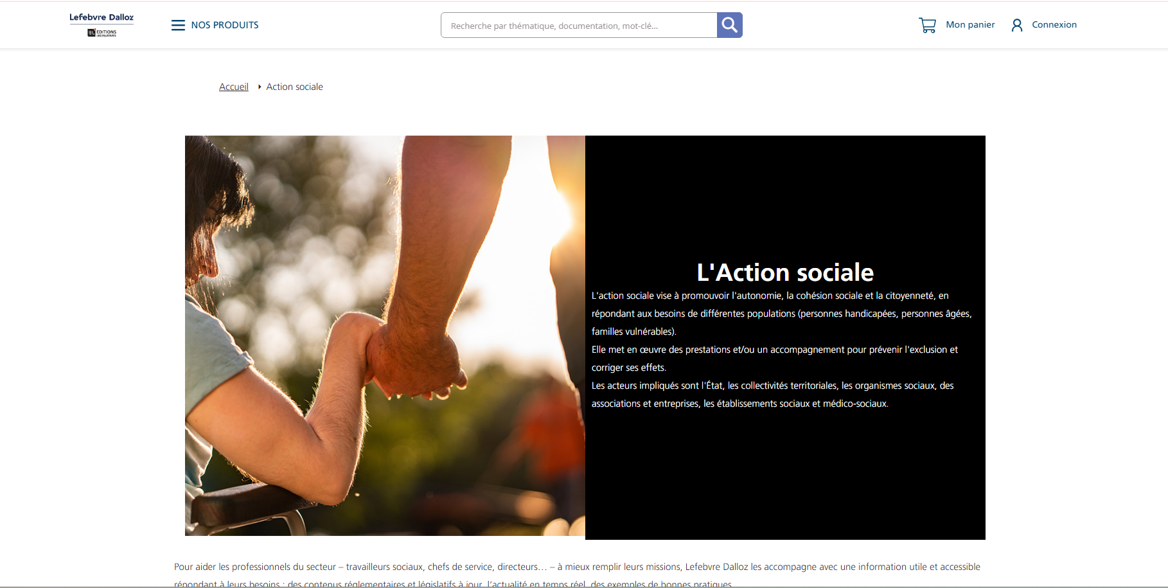Click the paragraph starting 'Pour aider les professionnels'
This screenshot has width=1168, height=588.
click(577, 575)
